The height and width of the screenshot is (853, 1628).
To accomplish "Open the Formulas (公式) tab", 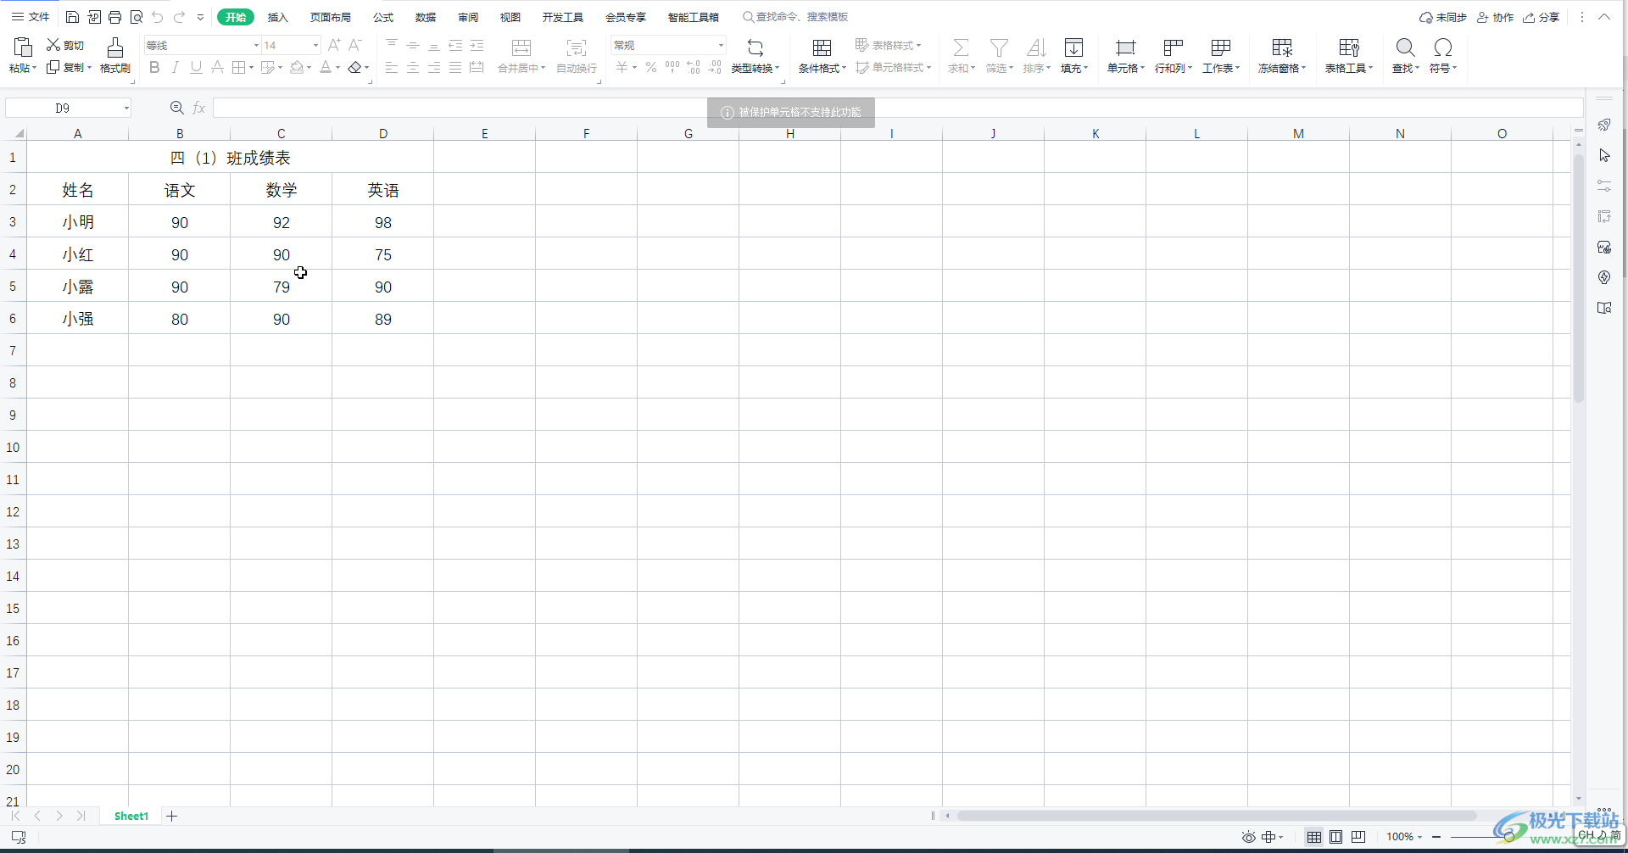I will (383, 17).
